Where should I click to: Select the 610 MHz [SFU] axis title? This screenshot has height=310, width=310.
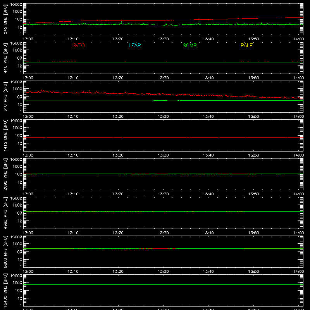click(5, 96)
